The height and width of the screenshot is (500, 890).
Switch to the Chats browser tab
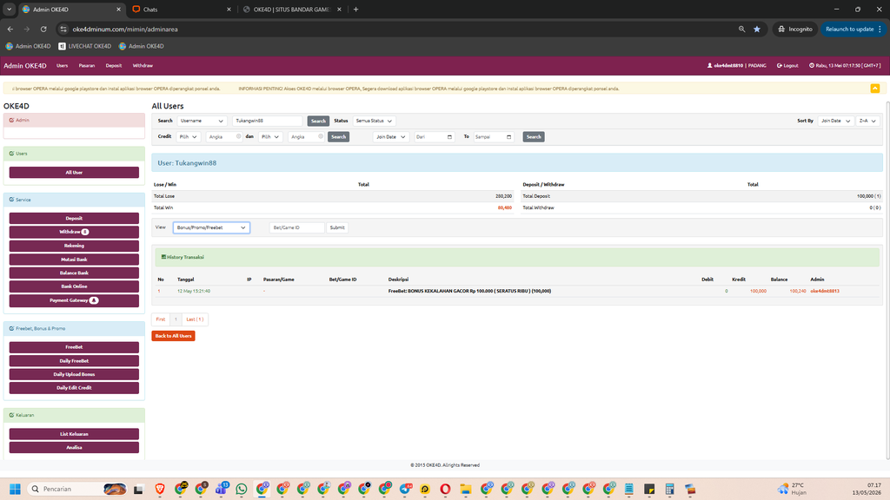click(181, 10)
